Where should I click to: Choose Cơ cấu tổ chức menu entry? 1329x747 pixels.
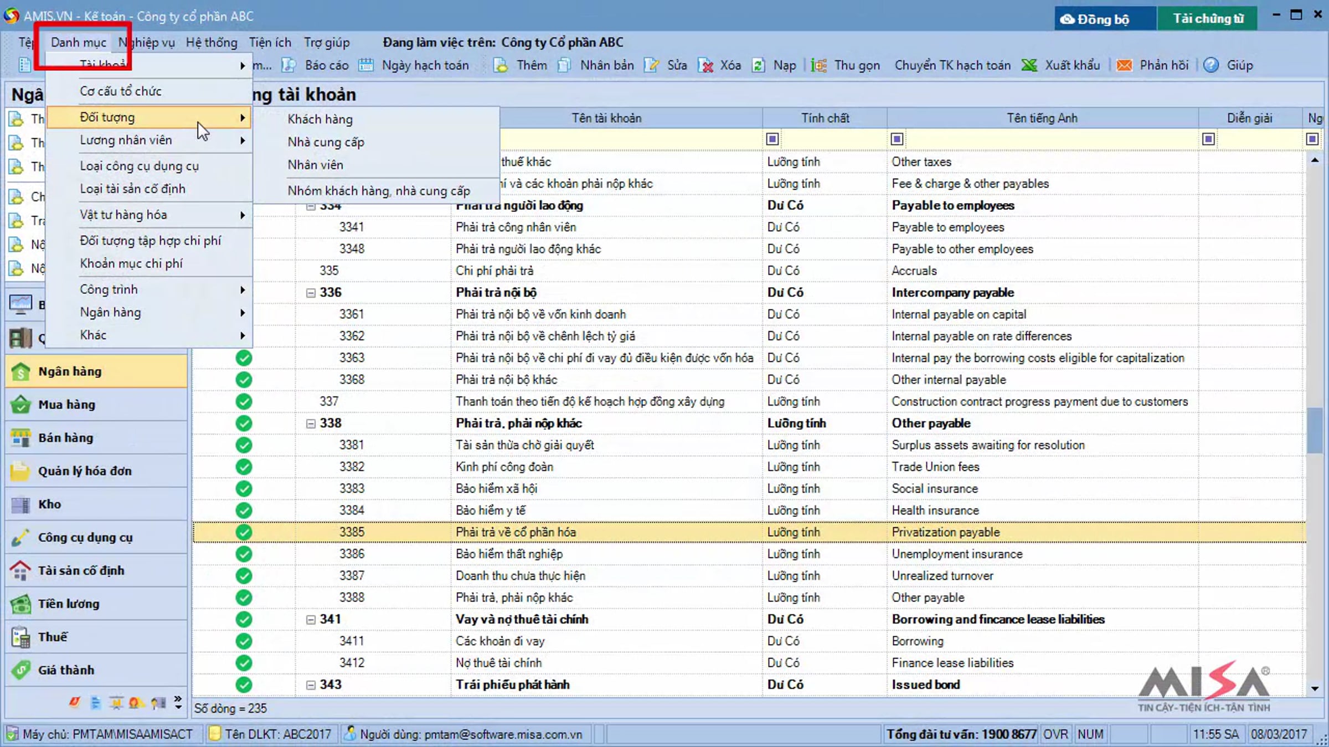click(150, 91)
